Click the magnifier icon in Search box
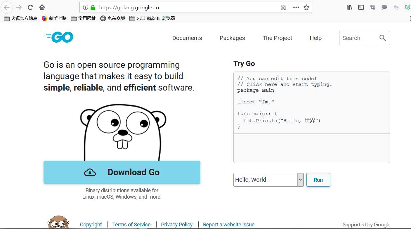This screenshot has height=229, width=411. tap(383, 38)
